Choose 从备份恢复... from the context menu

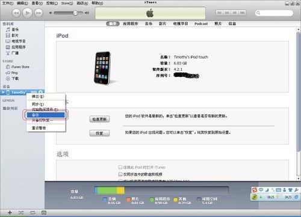click(x=46, y=120)
